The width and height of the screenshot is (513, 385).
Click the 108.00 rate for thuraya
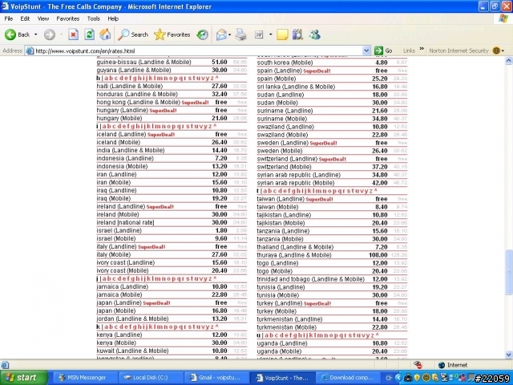(378, 255)
